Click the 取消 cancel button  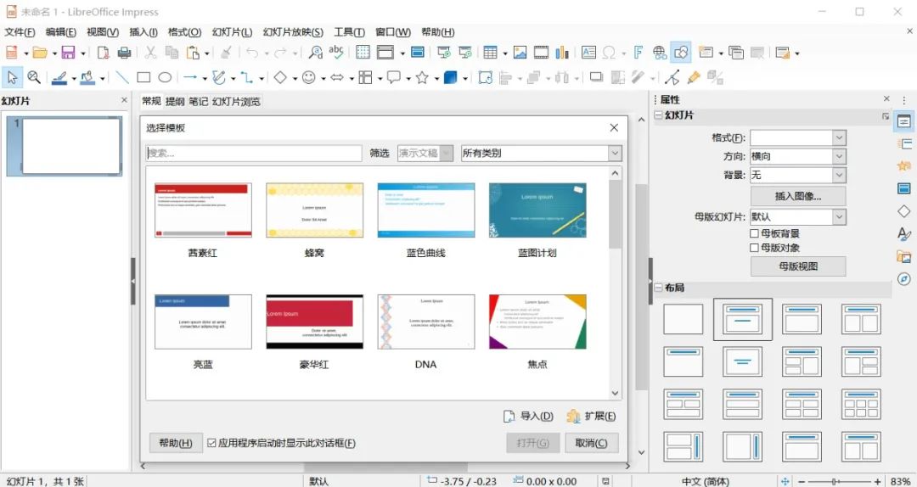point(591,443)
